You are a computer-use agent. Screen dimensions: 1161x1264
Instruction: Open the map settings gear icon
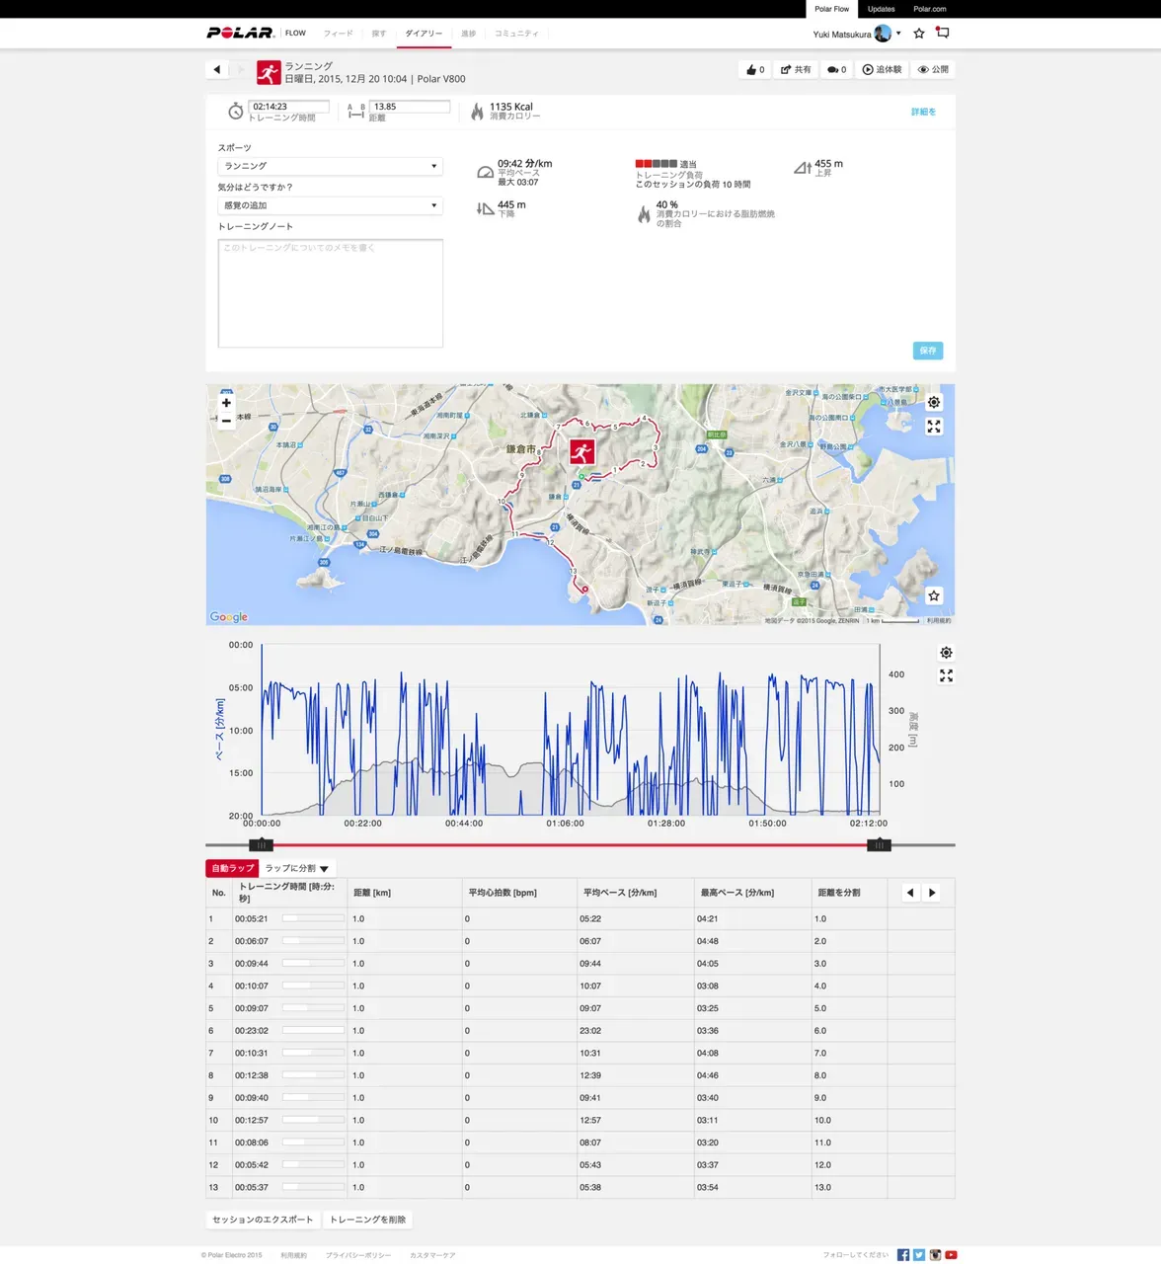[933, 402]
